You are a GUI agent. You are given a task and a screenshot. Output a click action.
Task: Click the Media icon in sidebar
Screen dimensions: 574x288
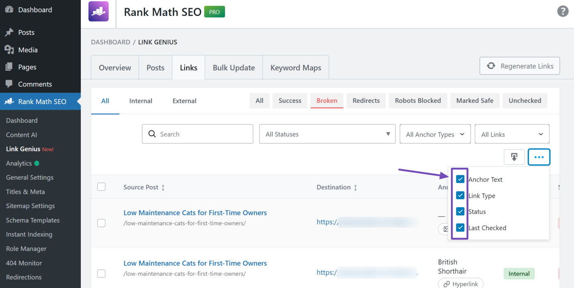9,50
